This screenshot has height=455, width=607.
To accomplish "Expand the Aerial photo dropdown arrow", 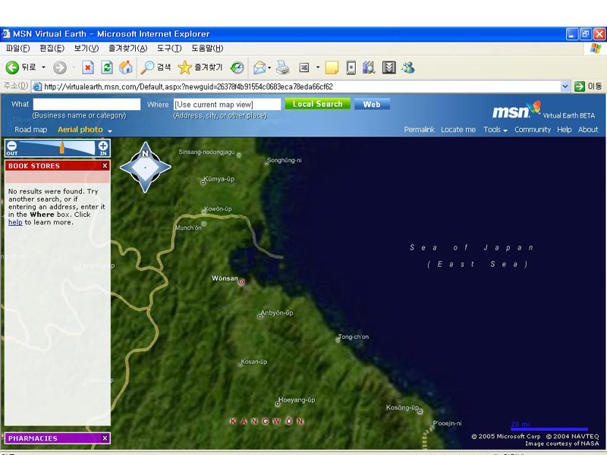I will tap(110, 130).
